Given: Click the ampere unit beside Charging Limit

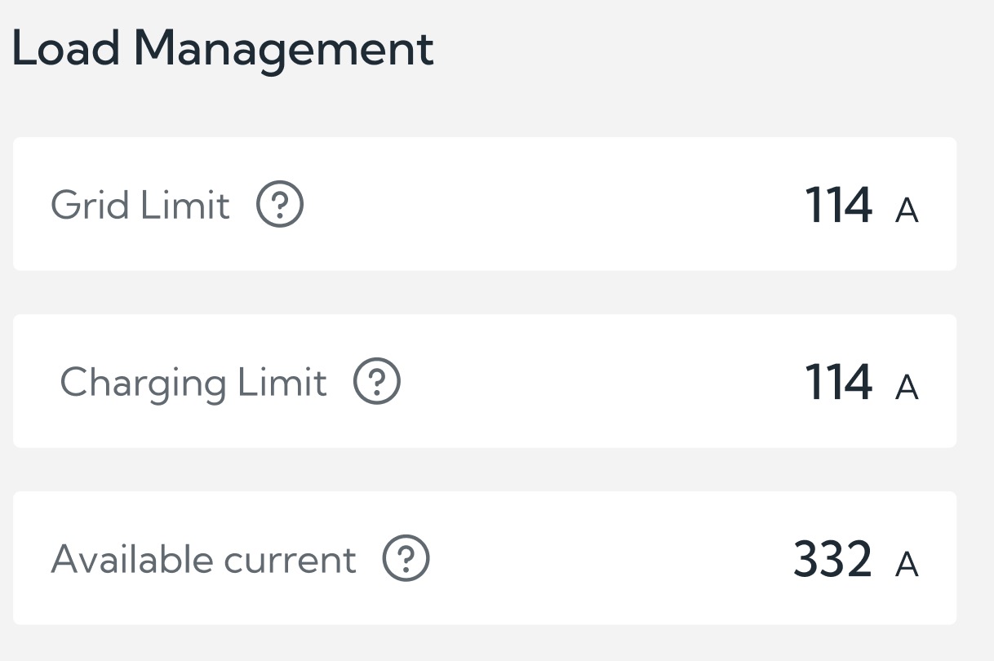Looking at the screenshot, I should point(907,388).
